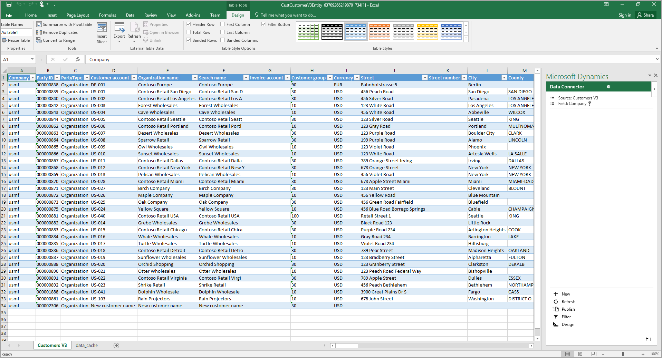Screen dimensions: 662x358
Task: Add a new sheet with plus icon
Action: point(116,346)
